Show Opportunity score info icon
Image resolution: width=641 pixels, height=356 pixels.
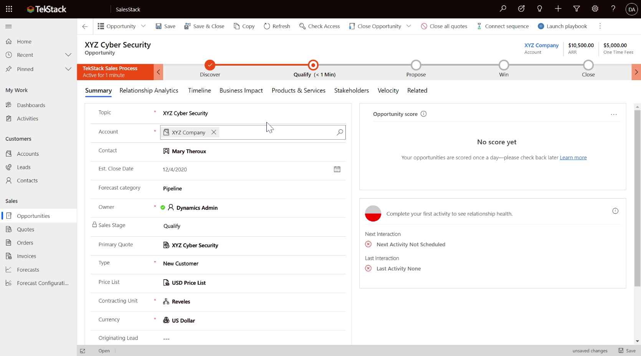pos(423,114)
